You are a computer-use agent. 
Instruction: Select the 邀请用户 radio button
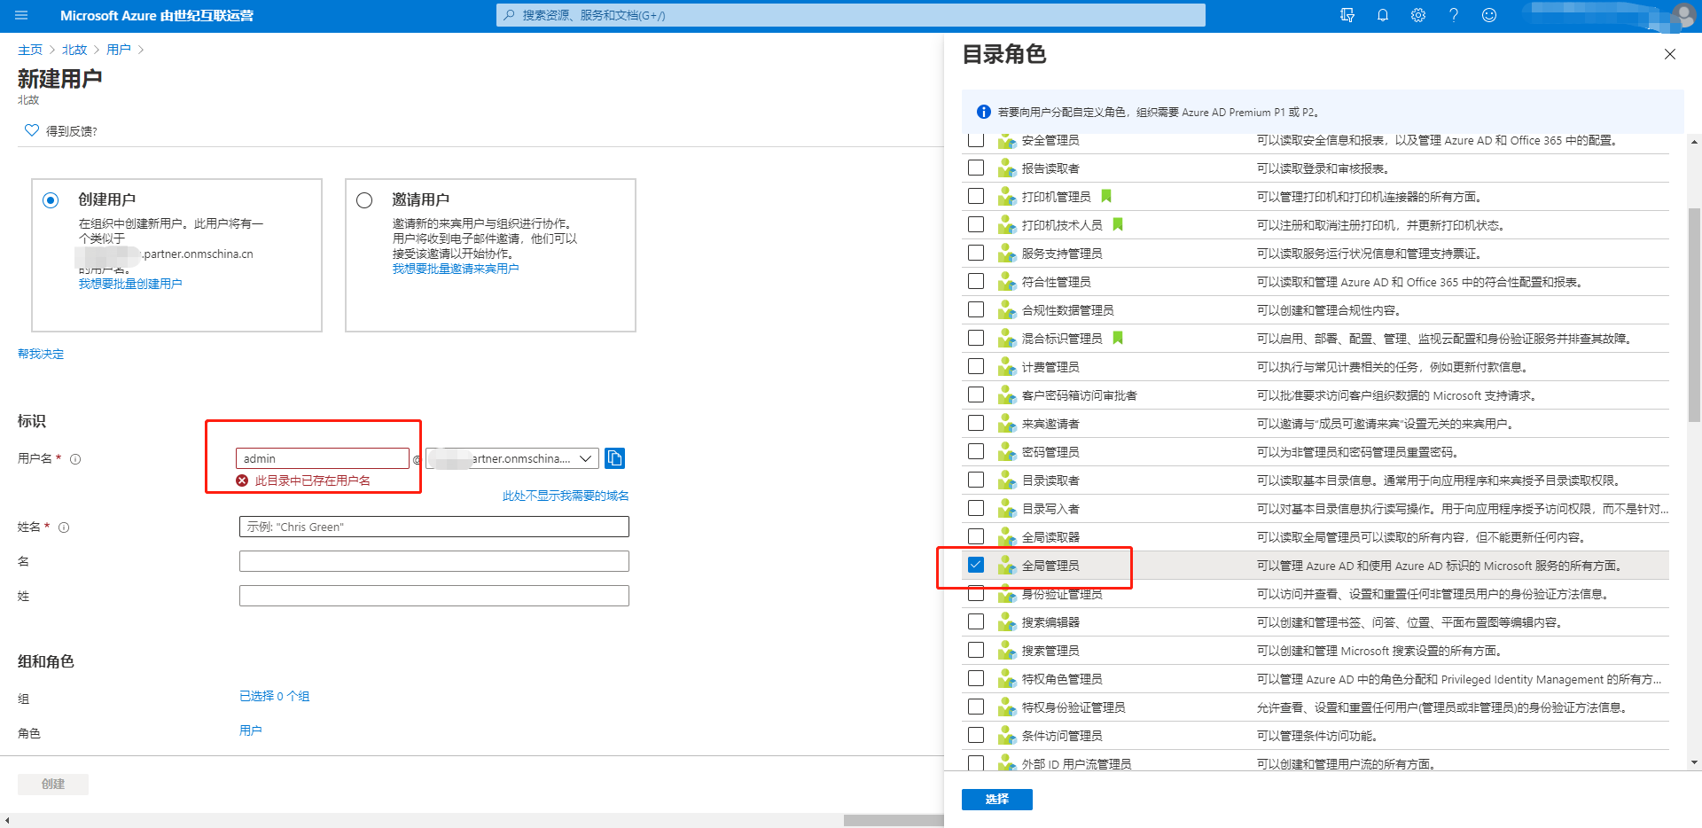pos(364,200)
